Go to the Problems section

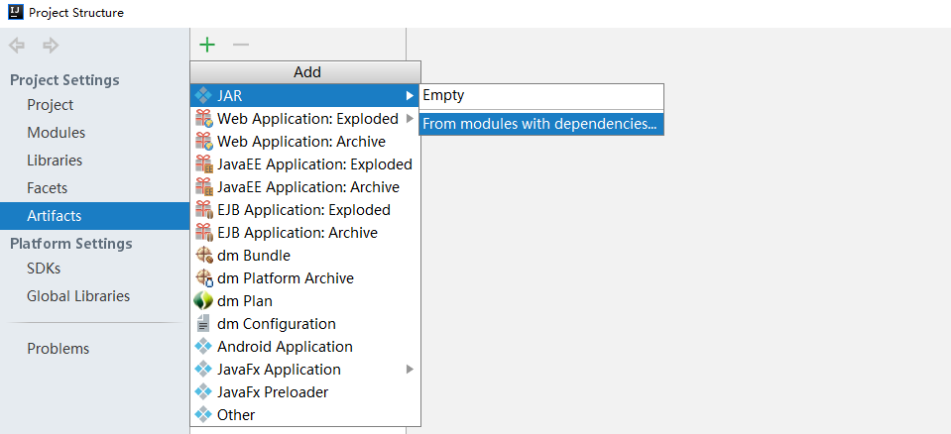[x=59, y=349]
